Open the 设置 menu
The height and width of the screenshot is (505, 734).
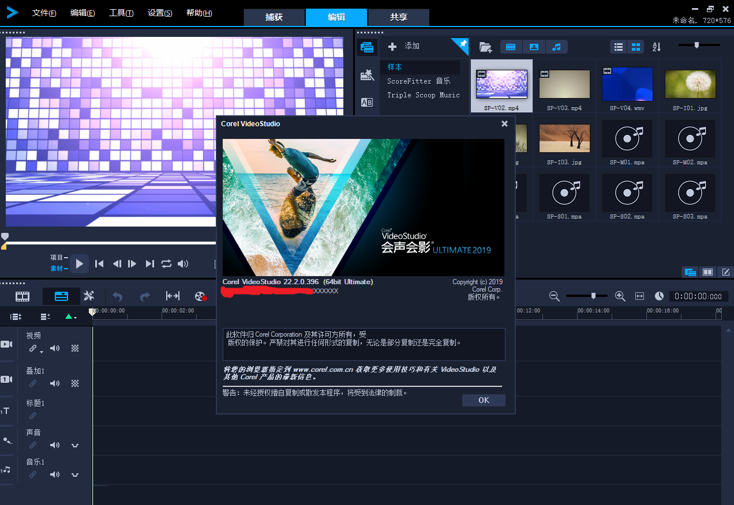pyautogui.click(x=160, y=13)
